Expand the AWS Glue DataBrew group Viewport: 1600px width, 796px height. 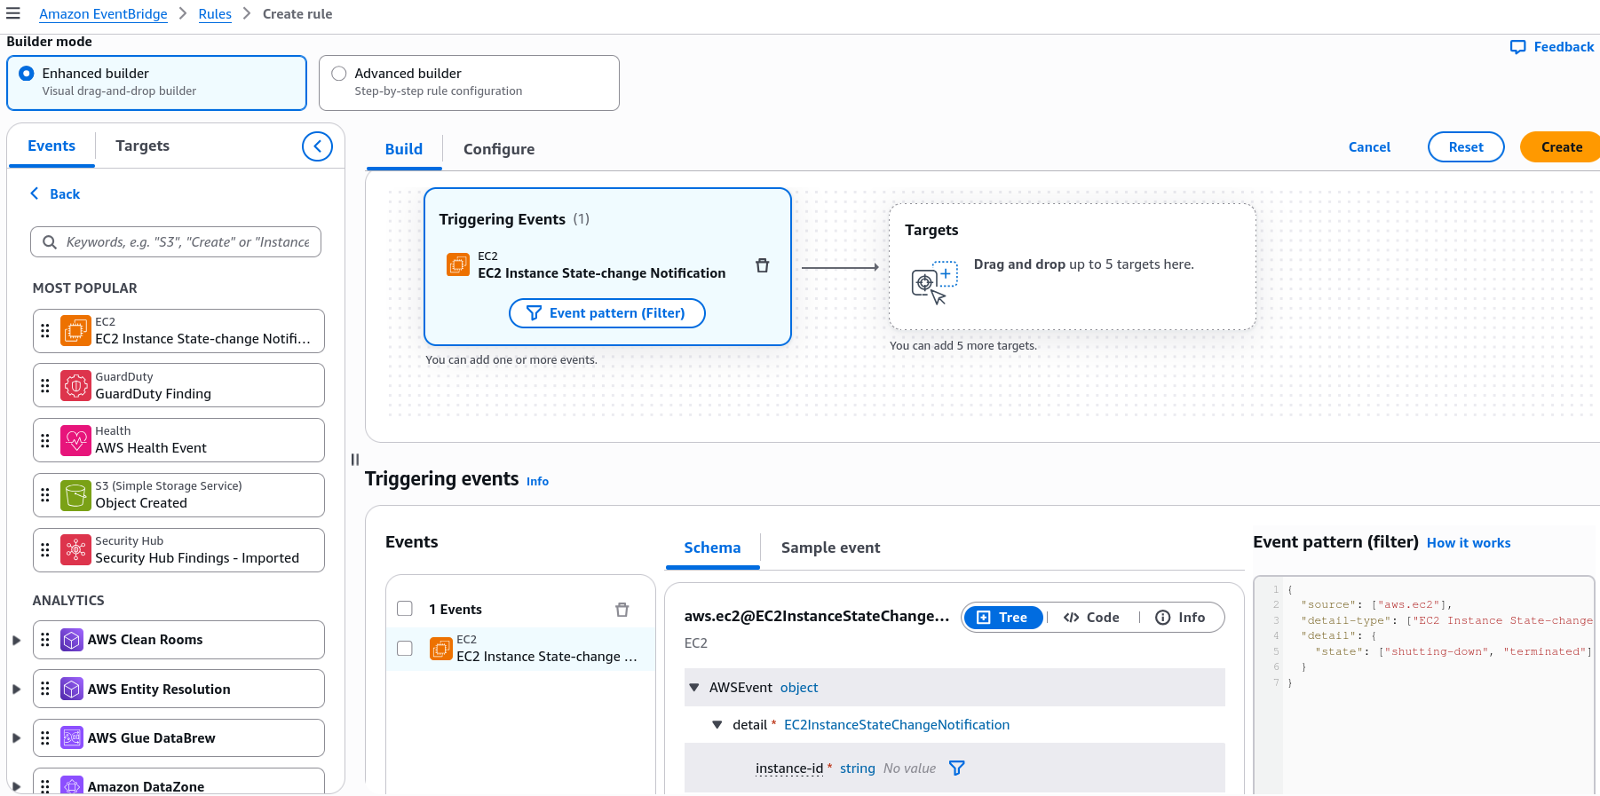(16, 738)
